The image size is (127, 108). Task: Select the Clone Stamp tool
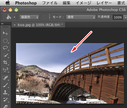click(x=5, y=92)
